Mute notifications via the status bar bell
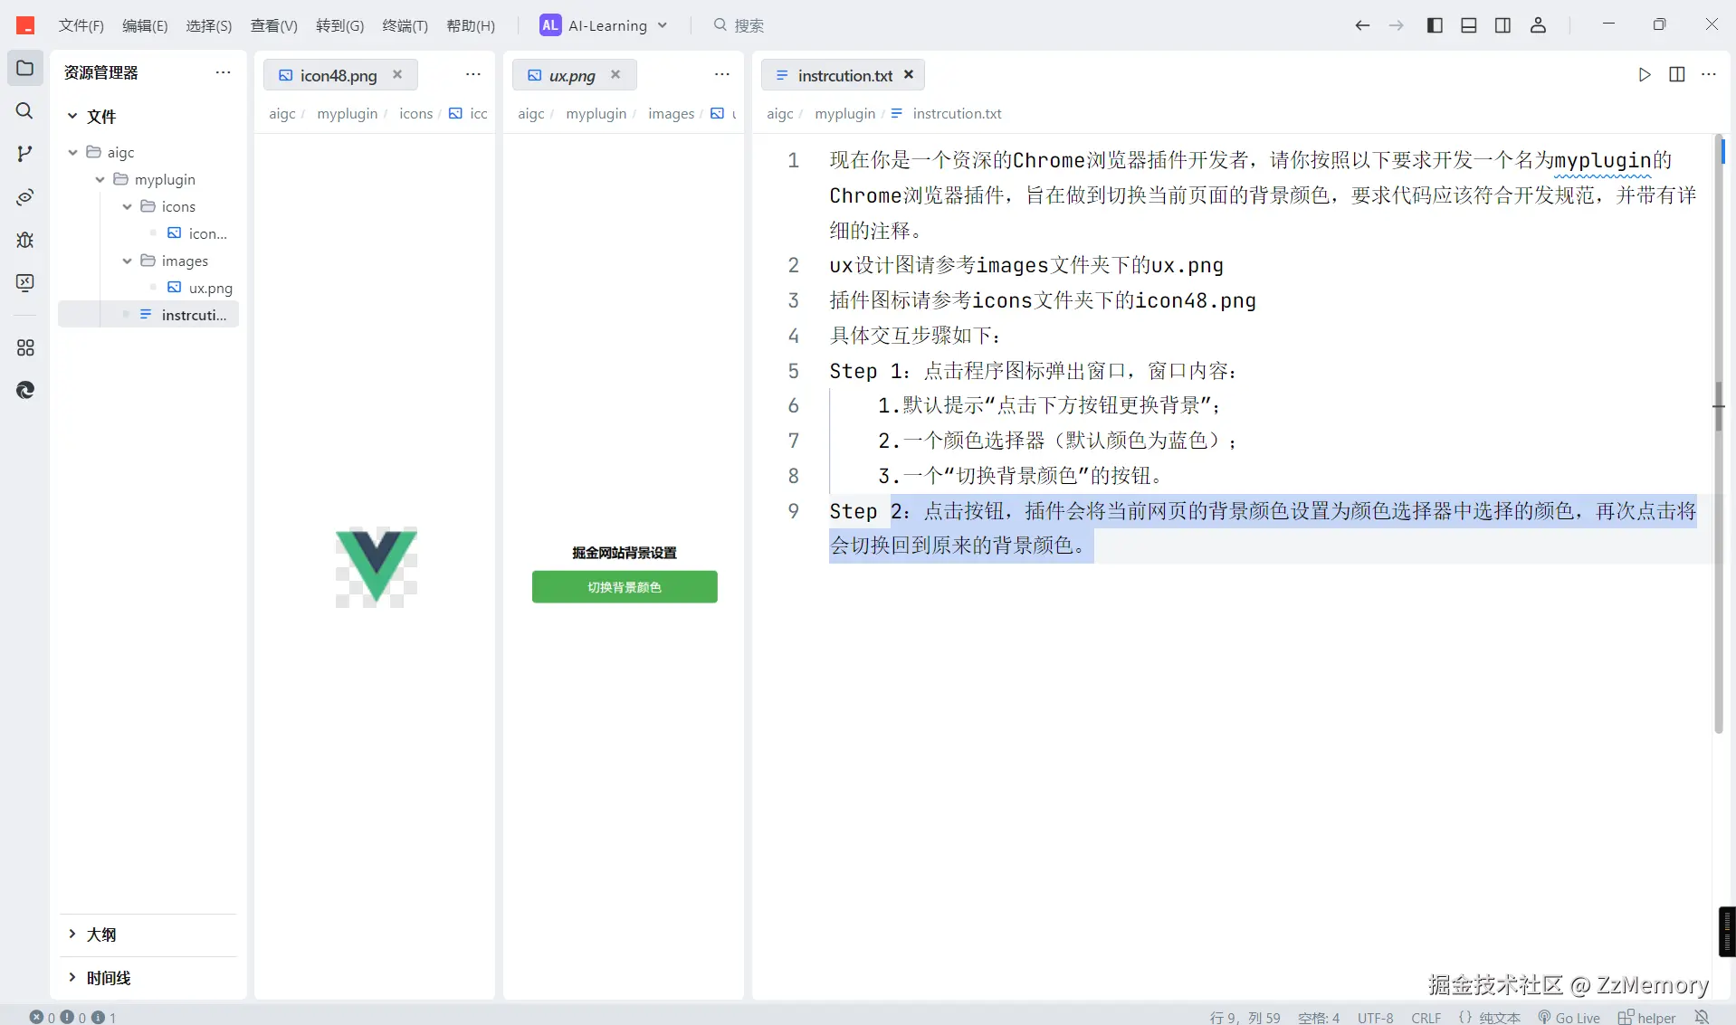Image resolution: width=1736 pixels, height=1025 pixels. 1701,1016
